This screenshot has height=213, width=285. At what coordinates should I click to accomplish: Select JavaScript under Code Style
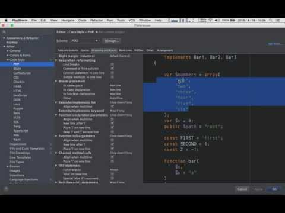point(20,95)
